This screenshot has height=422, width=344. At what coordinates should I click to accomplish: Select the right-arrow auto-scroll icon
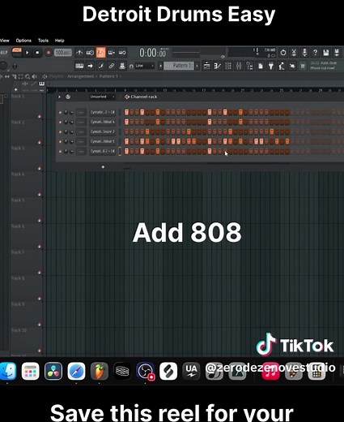tap(90, 66)
